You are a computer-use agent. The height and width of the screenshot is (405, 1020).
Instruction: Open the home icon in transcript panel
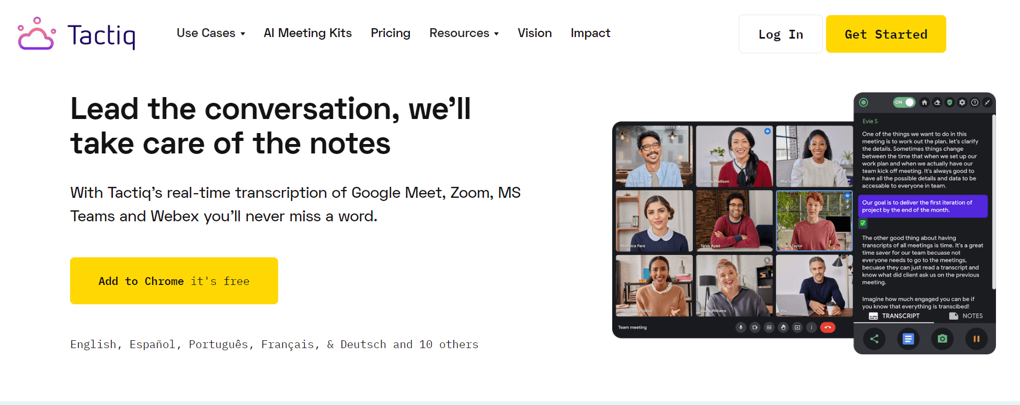click(924, 102)
